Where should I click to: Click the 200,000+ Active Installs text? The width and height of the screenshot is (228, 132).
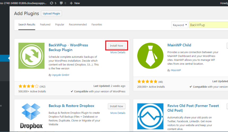[x=151, y=87]
